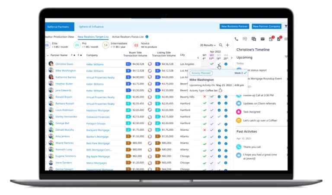Image resolution: width=332 pixels, height=195 pixels.
Task: Switch to the Referral Partners tab
Action: (x=60, y=27)
